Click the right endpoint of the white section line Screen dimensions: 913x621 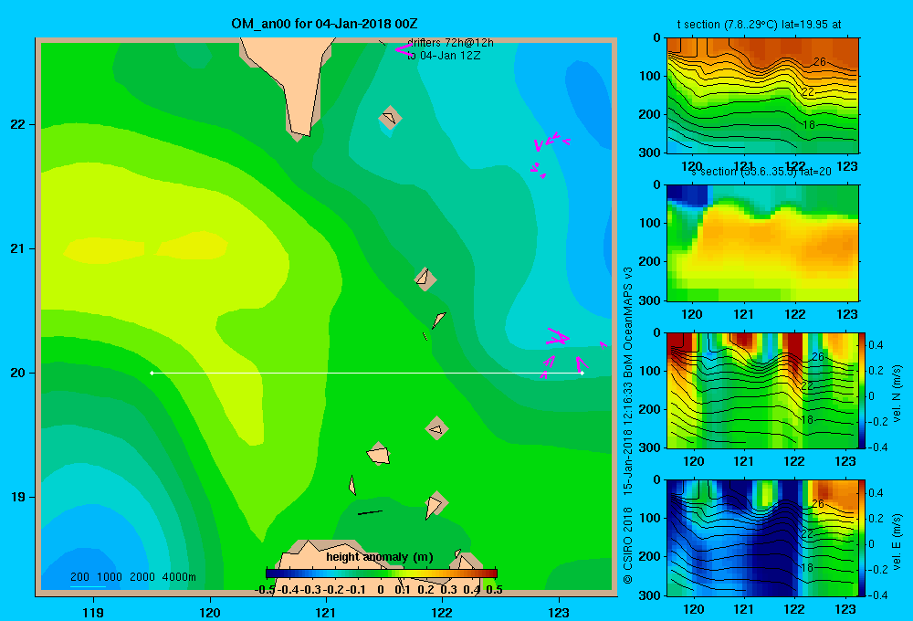point(582,373)
